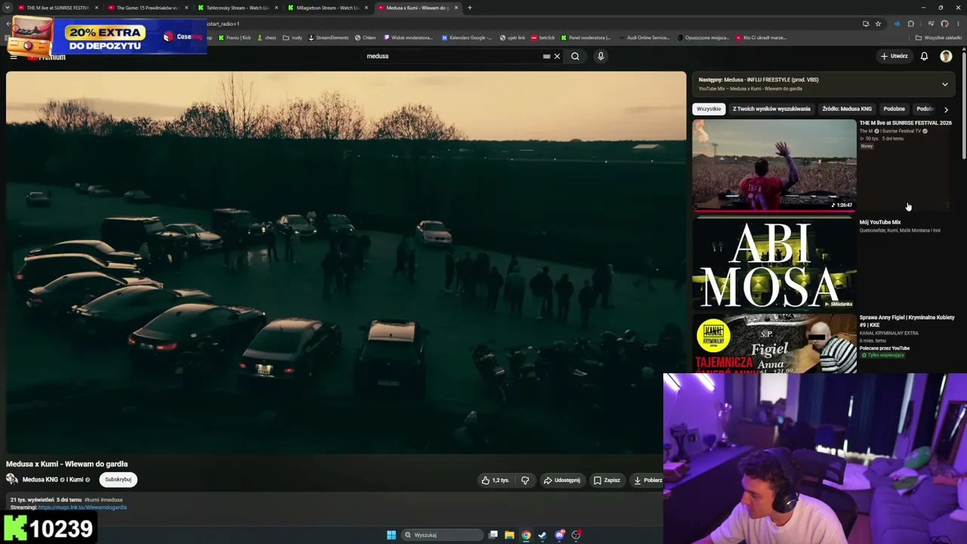Image resolution: width=967 pixels, height=544 pixels.
Task: Open a new browser tab
Action: [469, 8]
